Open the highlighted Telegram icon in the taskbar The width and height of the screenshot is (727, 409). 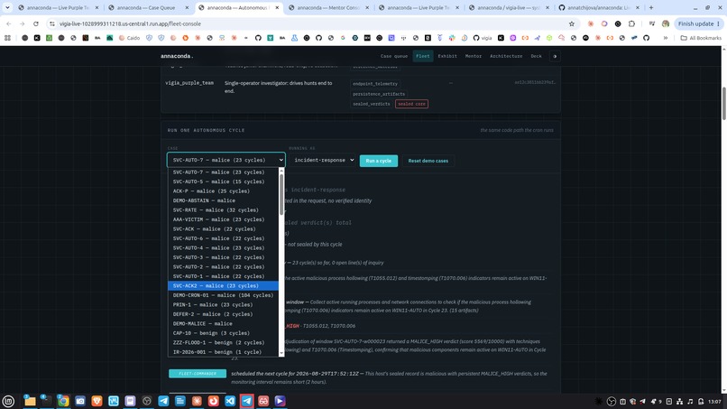coord(246,401)
